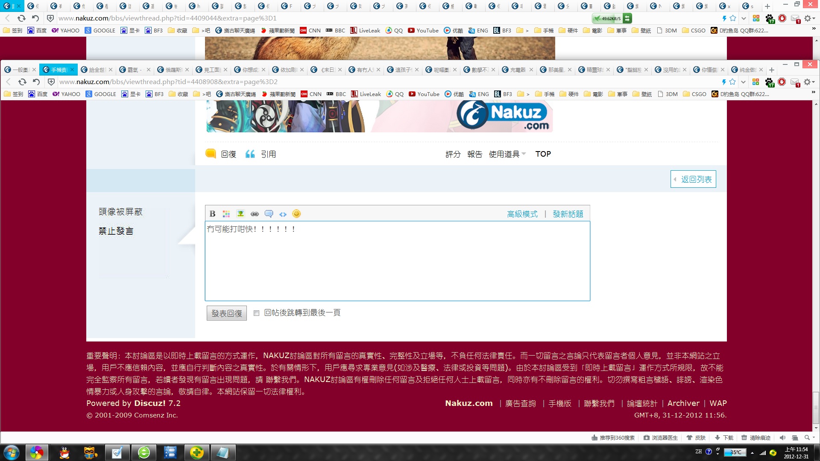Click the 報告 link
Image resolution: width=820 pixels, height=461 pixels.
click(475, 154)
